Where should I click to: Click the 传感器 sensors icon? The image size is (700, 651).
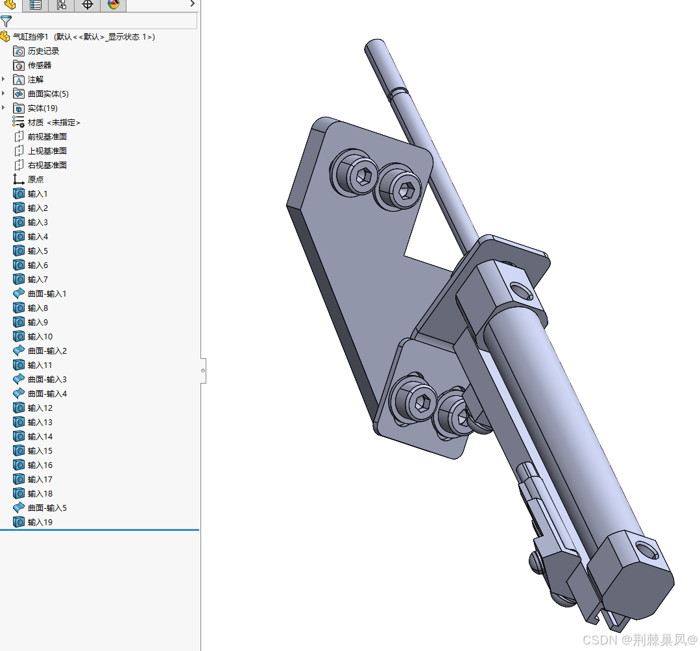pos(19,65)
